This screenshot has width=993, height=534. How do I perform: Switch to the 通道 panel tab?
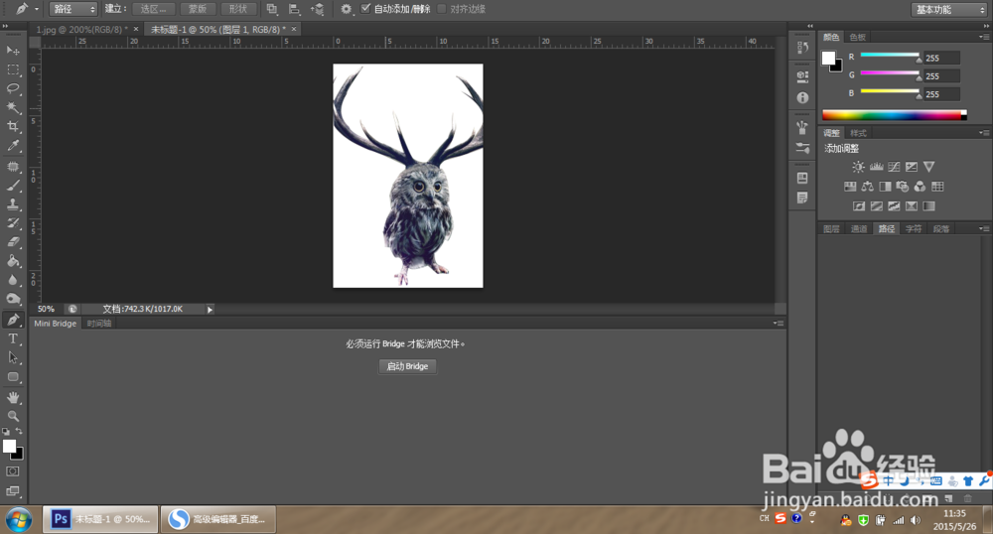click(859, 229)
